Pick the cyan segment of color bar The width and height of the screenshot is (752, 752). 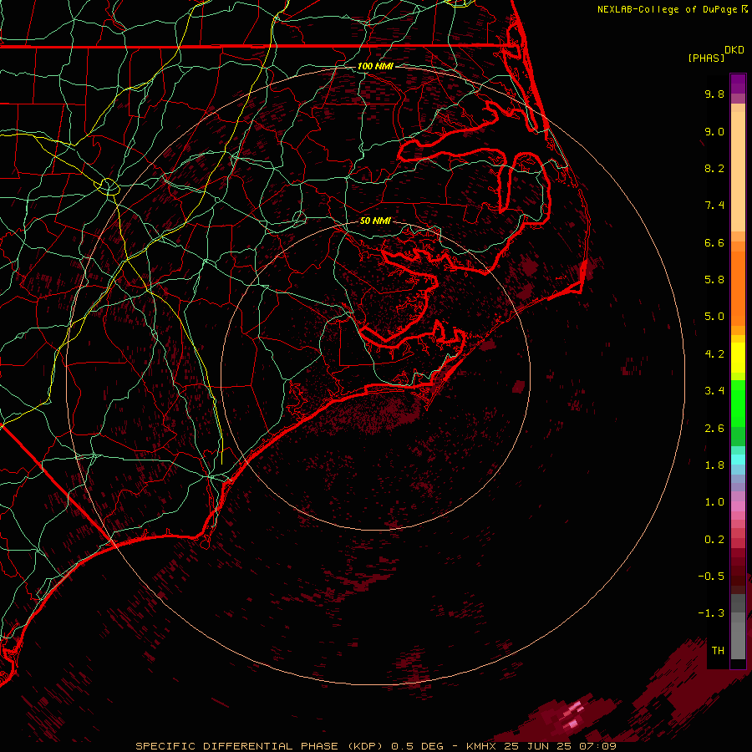(738, 460)
